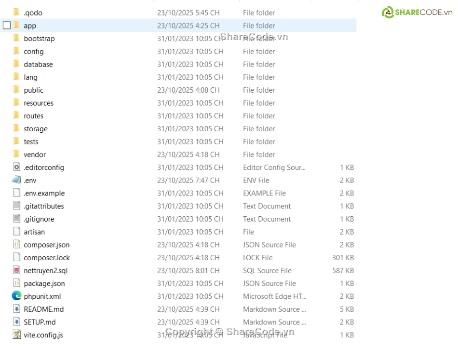The image size is (458, 349).
Task: Click the ShareCode.vn logo
Action: coord(417,13)
